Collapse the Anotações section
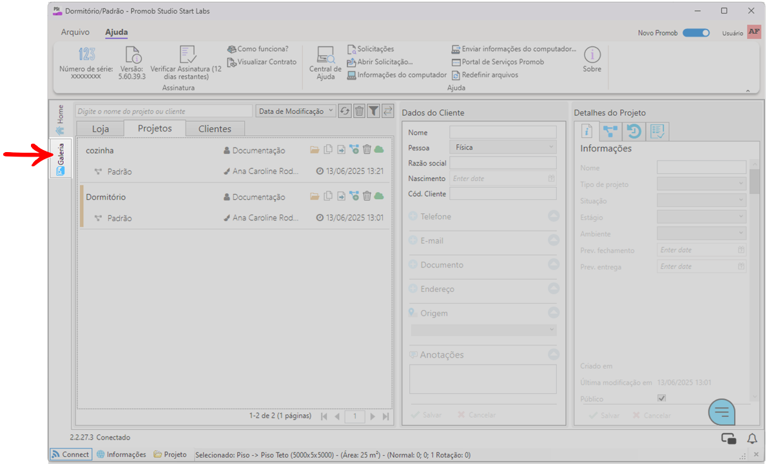The width and height of the screenshot is (767, 464). pos(553,354)
